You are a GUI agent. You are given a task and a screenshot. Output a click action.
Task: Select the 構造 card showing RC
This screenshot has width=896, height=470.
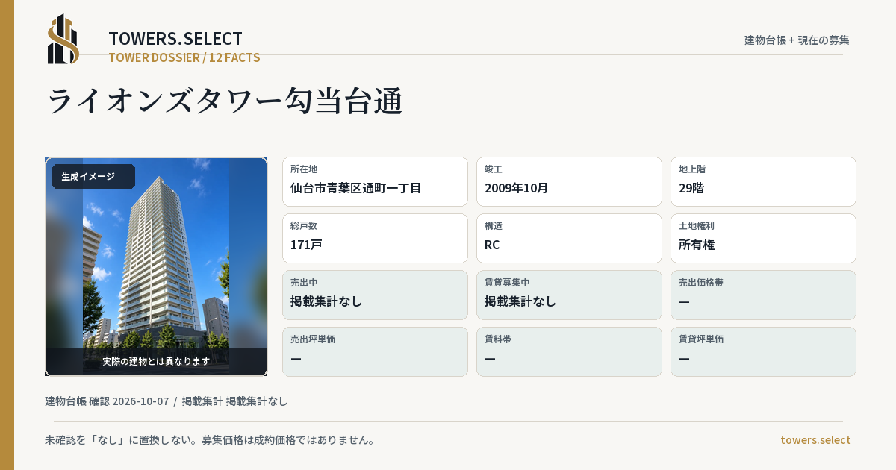(569, 238)
